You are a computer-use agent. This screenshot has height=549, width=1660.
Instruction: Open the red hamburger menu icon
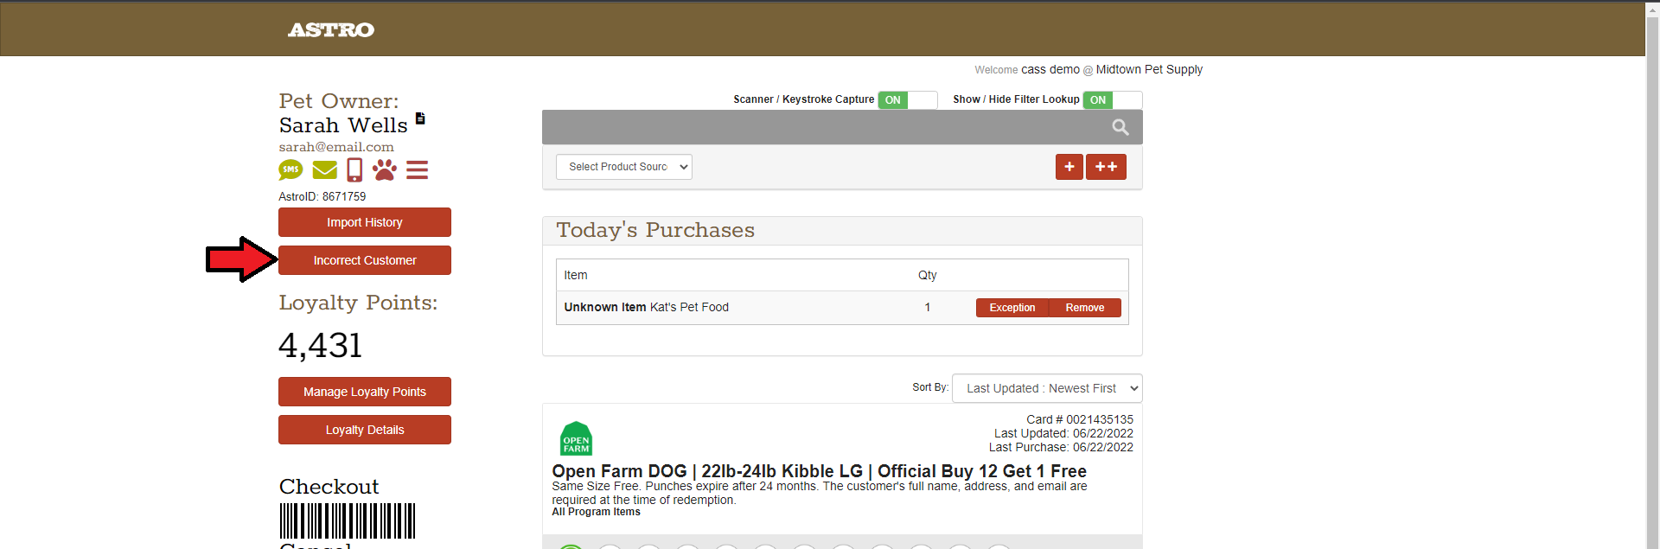click(417, 170)
